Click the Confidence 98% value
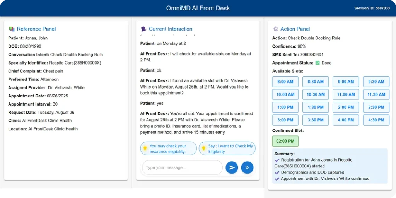Image resolution: width=396 pixels, height=198 pixels. [x=302, y=46]
